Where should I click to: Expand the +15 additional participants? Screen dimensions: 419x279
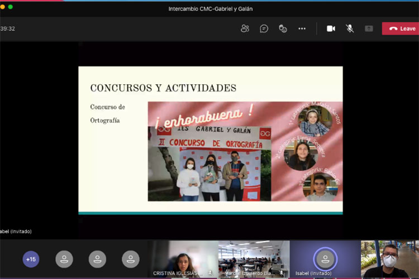point(31,259)
